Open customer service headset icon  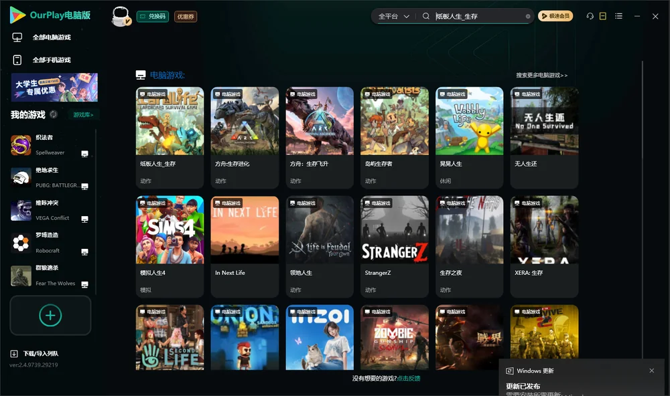click(x=590, y=16)
